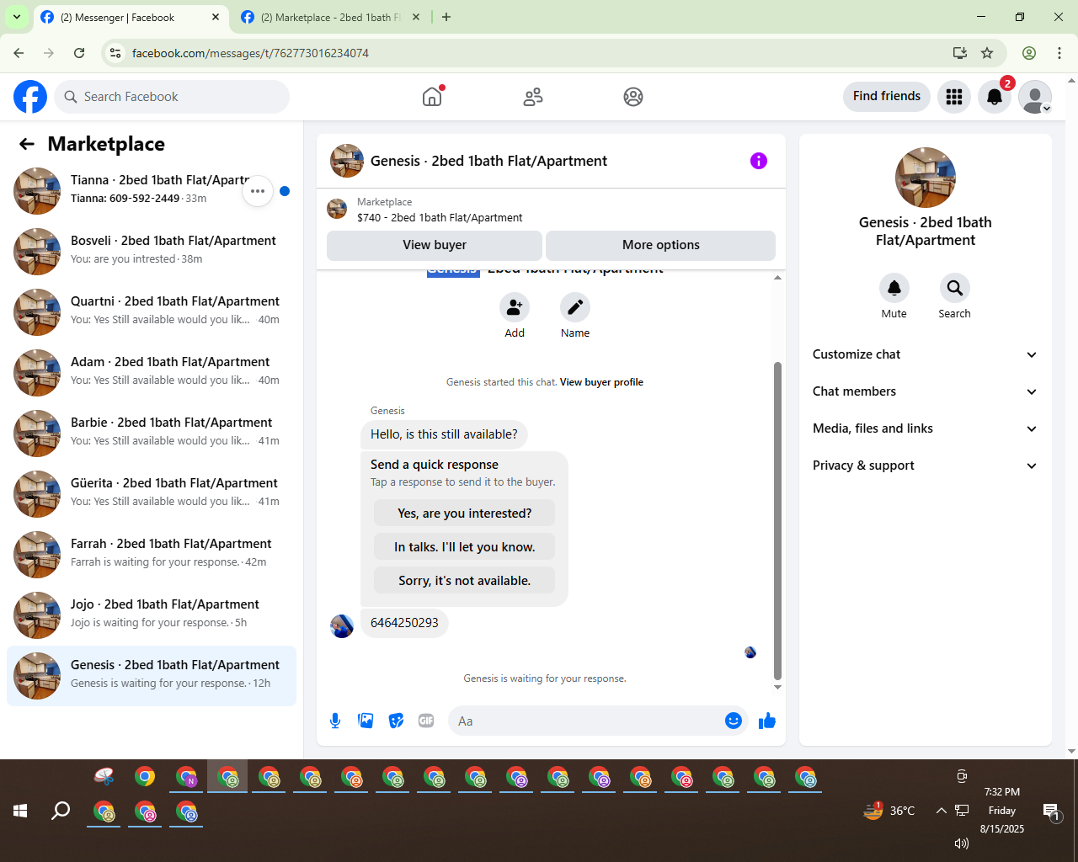The width and height of the screenshot is (1078, 862).
Task: Open the Friends icon in top navigation
Action: (533, 97)
